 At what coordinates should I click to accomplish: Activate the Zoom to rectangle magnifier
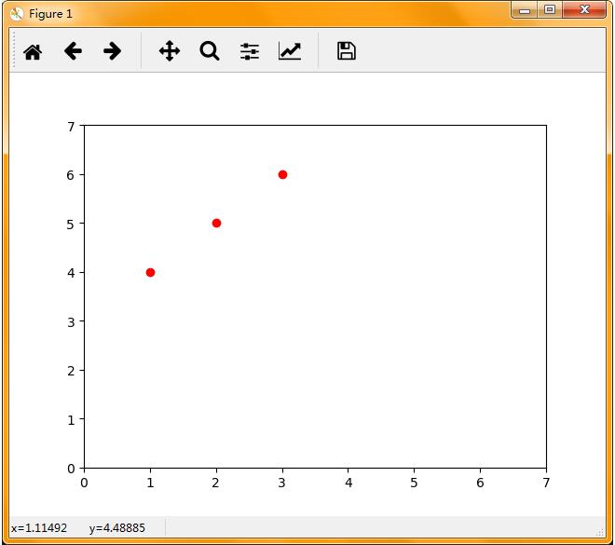pos(210,51)
